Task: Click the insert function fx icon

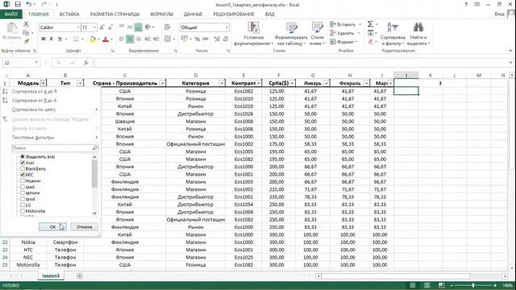Action: point(86,63)
